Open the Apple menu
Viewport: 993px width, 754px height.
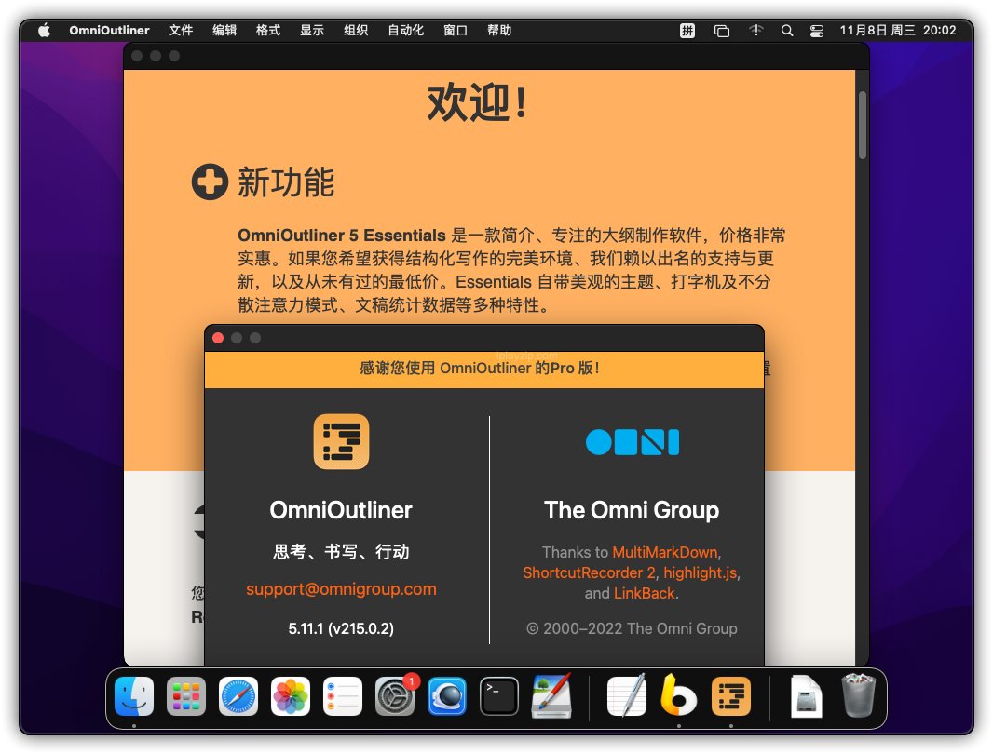[44, 31]
